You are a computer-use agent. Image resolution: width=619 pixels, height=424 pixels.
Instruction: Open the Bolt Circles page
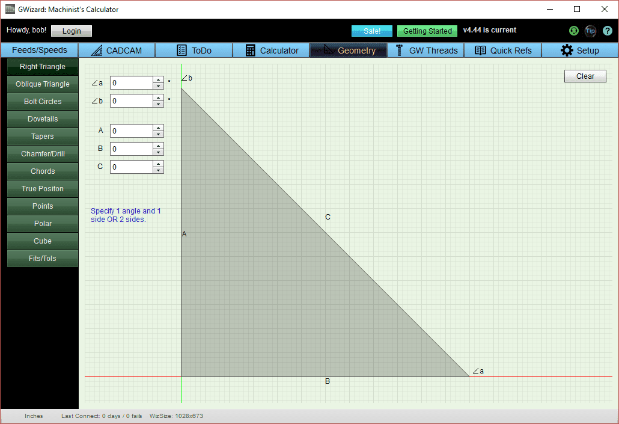tap(42, 101)
